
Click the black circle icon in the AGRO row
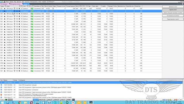click(19, 68)
